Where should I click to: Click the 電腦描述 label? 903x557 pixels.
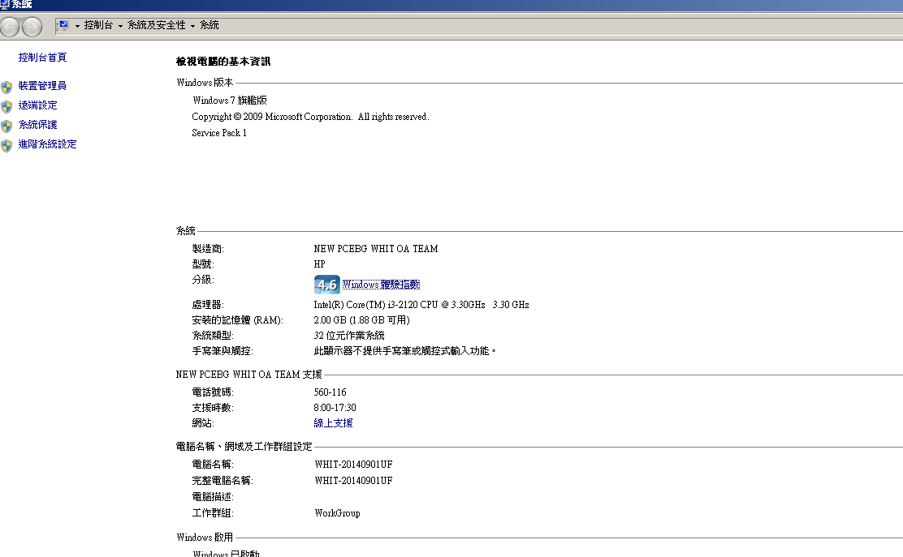click(213, 497)
